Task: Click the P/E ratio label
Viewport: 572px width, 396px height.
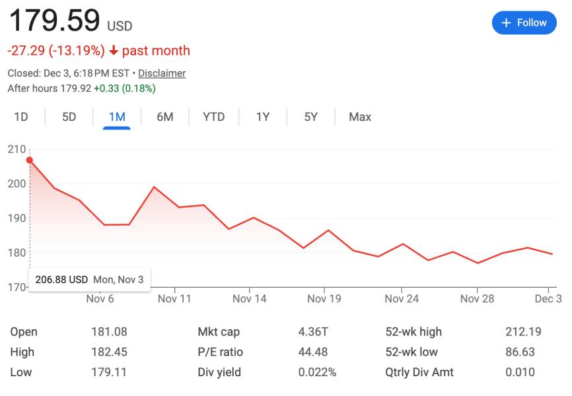Action: [221, 352]
